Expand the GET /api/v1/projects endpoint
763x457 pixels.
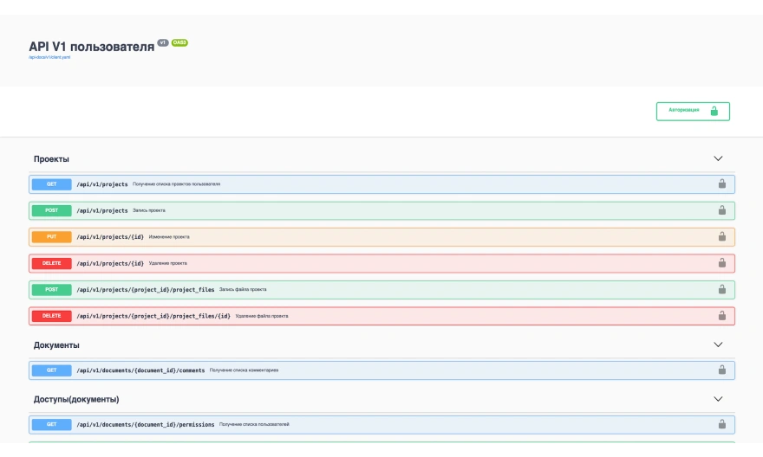[101, 184]
